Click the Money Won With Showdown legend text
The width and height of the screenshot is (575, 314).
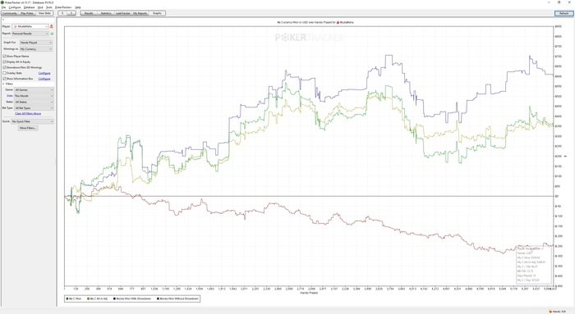133,298
